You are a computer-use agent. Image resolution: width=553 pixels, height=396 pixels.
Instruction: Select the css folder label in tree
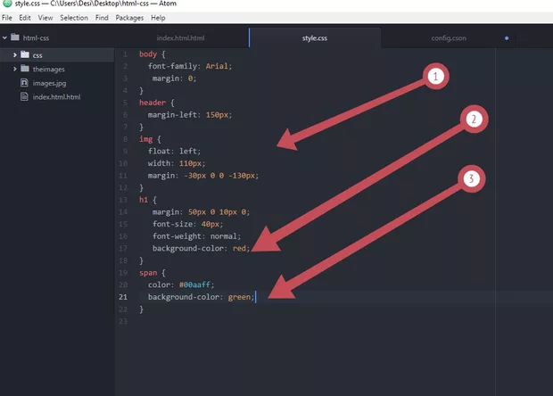tap(37, 55)
